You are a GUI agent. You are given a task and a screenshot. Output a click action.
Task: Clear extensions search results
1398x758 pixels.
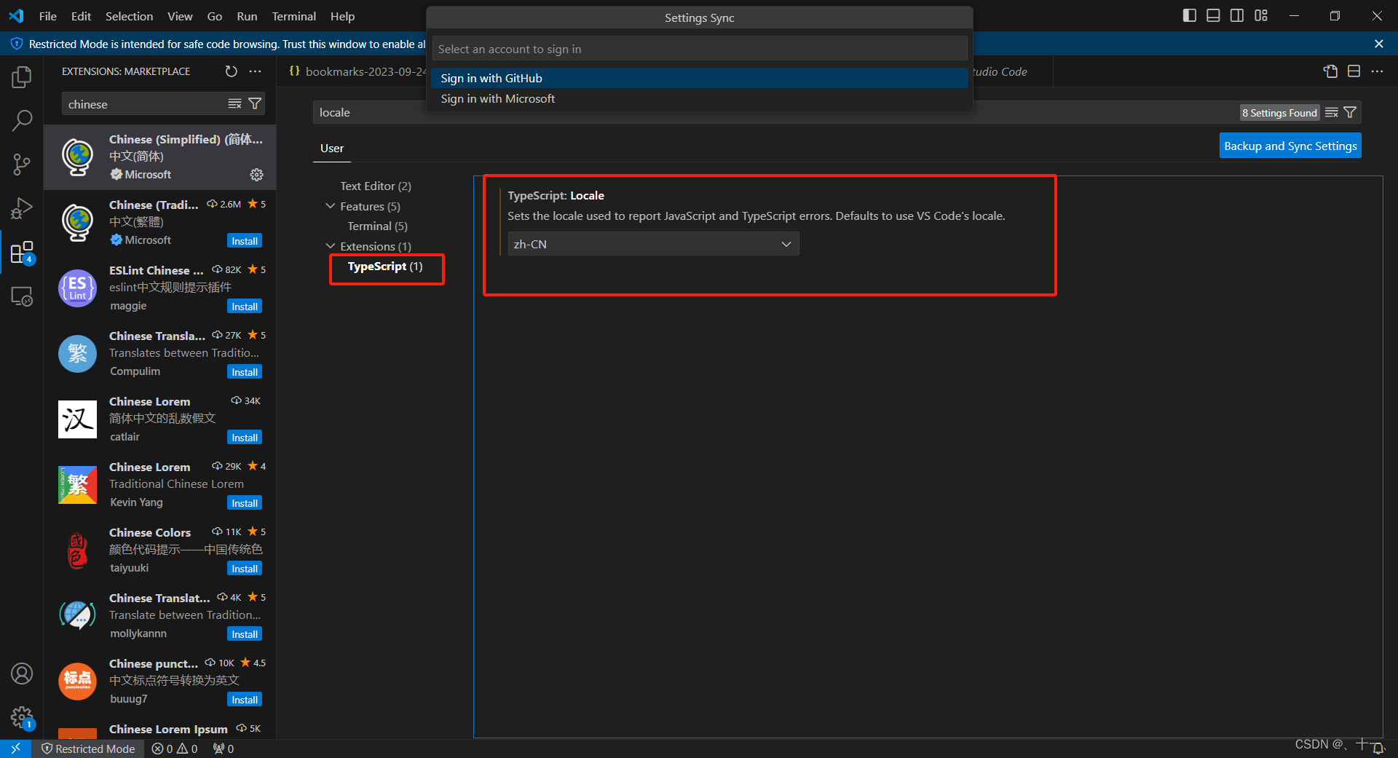(x=234, y=104)
